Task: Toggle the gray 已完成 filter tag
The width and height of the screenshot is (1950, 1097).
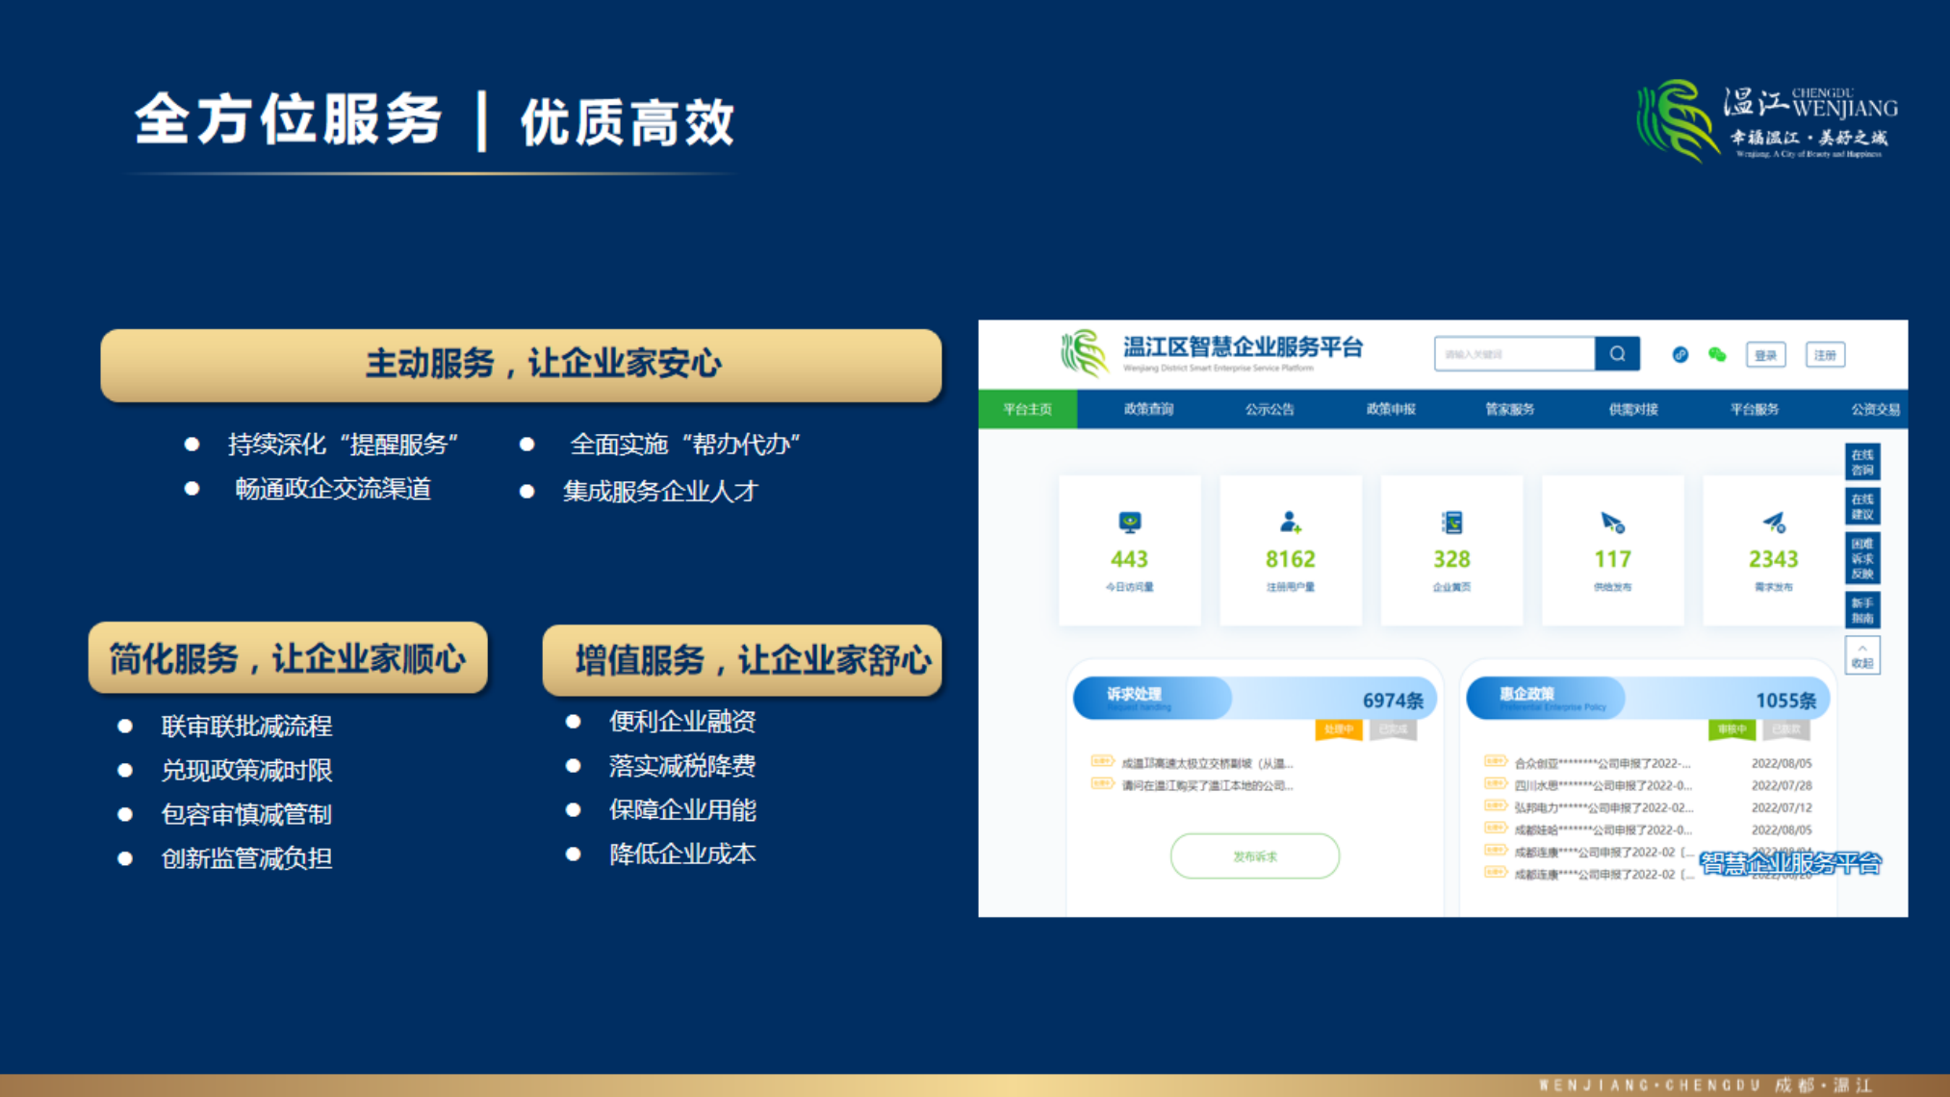Action: click(1393, 729)
